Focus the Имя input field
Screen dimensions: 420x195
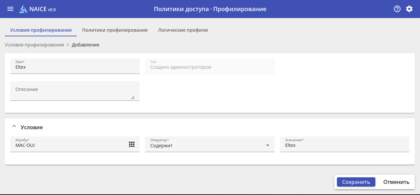tap(75, 67)
